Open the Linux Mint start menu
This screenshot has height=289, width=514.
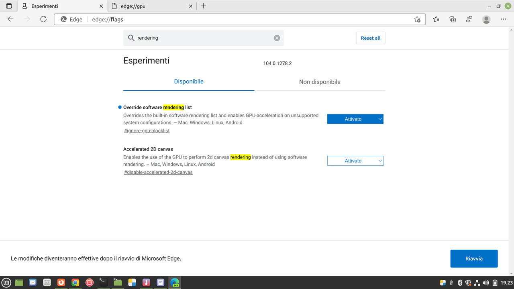[7, 283]
